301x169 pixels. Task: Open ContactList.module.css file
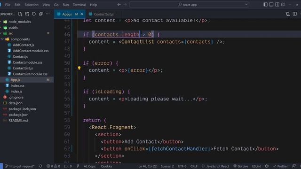click(x=30, y=74)
